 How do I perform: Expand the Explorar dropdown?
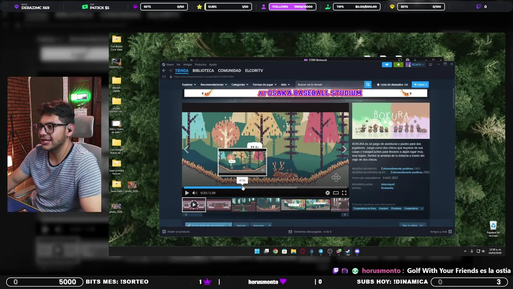[x=189, y=85]
